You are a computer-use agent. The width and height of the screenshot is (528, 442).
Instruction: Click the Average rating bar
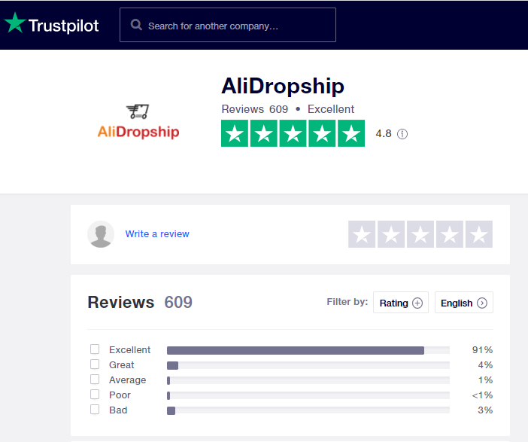coord(308,381)
